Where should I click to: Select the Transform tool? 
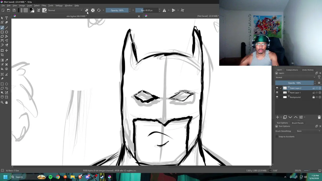pos(2,51)
